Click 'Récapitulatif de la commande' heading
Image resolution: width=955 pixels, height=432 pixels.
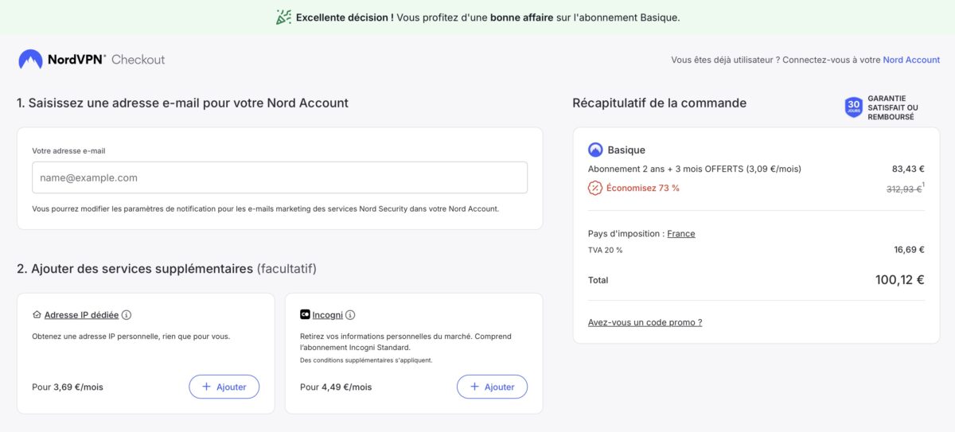pyautogui.click(x=660, y=103)
